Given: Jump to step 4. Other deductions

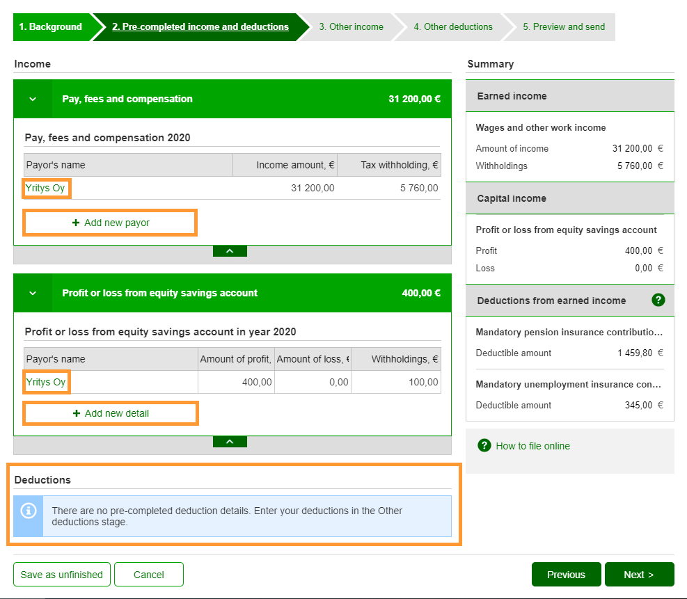Looking at the screenshot, I should tap(452, 27).
